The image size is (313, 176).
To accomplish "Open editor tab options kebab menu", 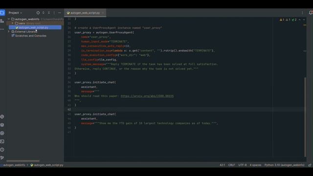I will point(302,13).
